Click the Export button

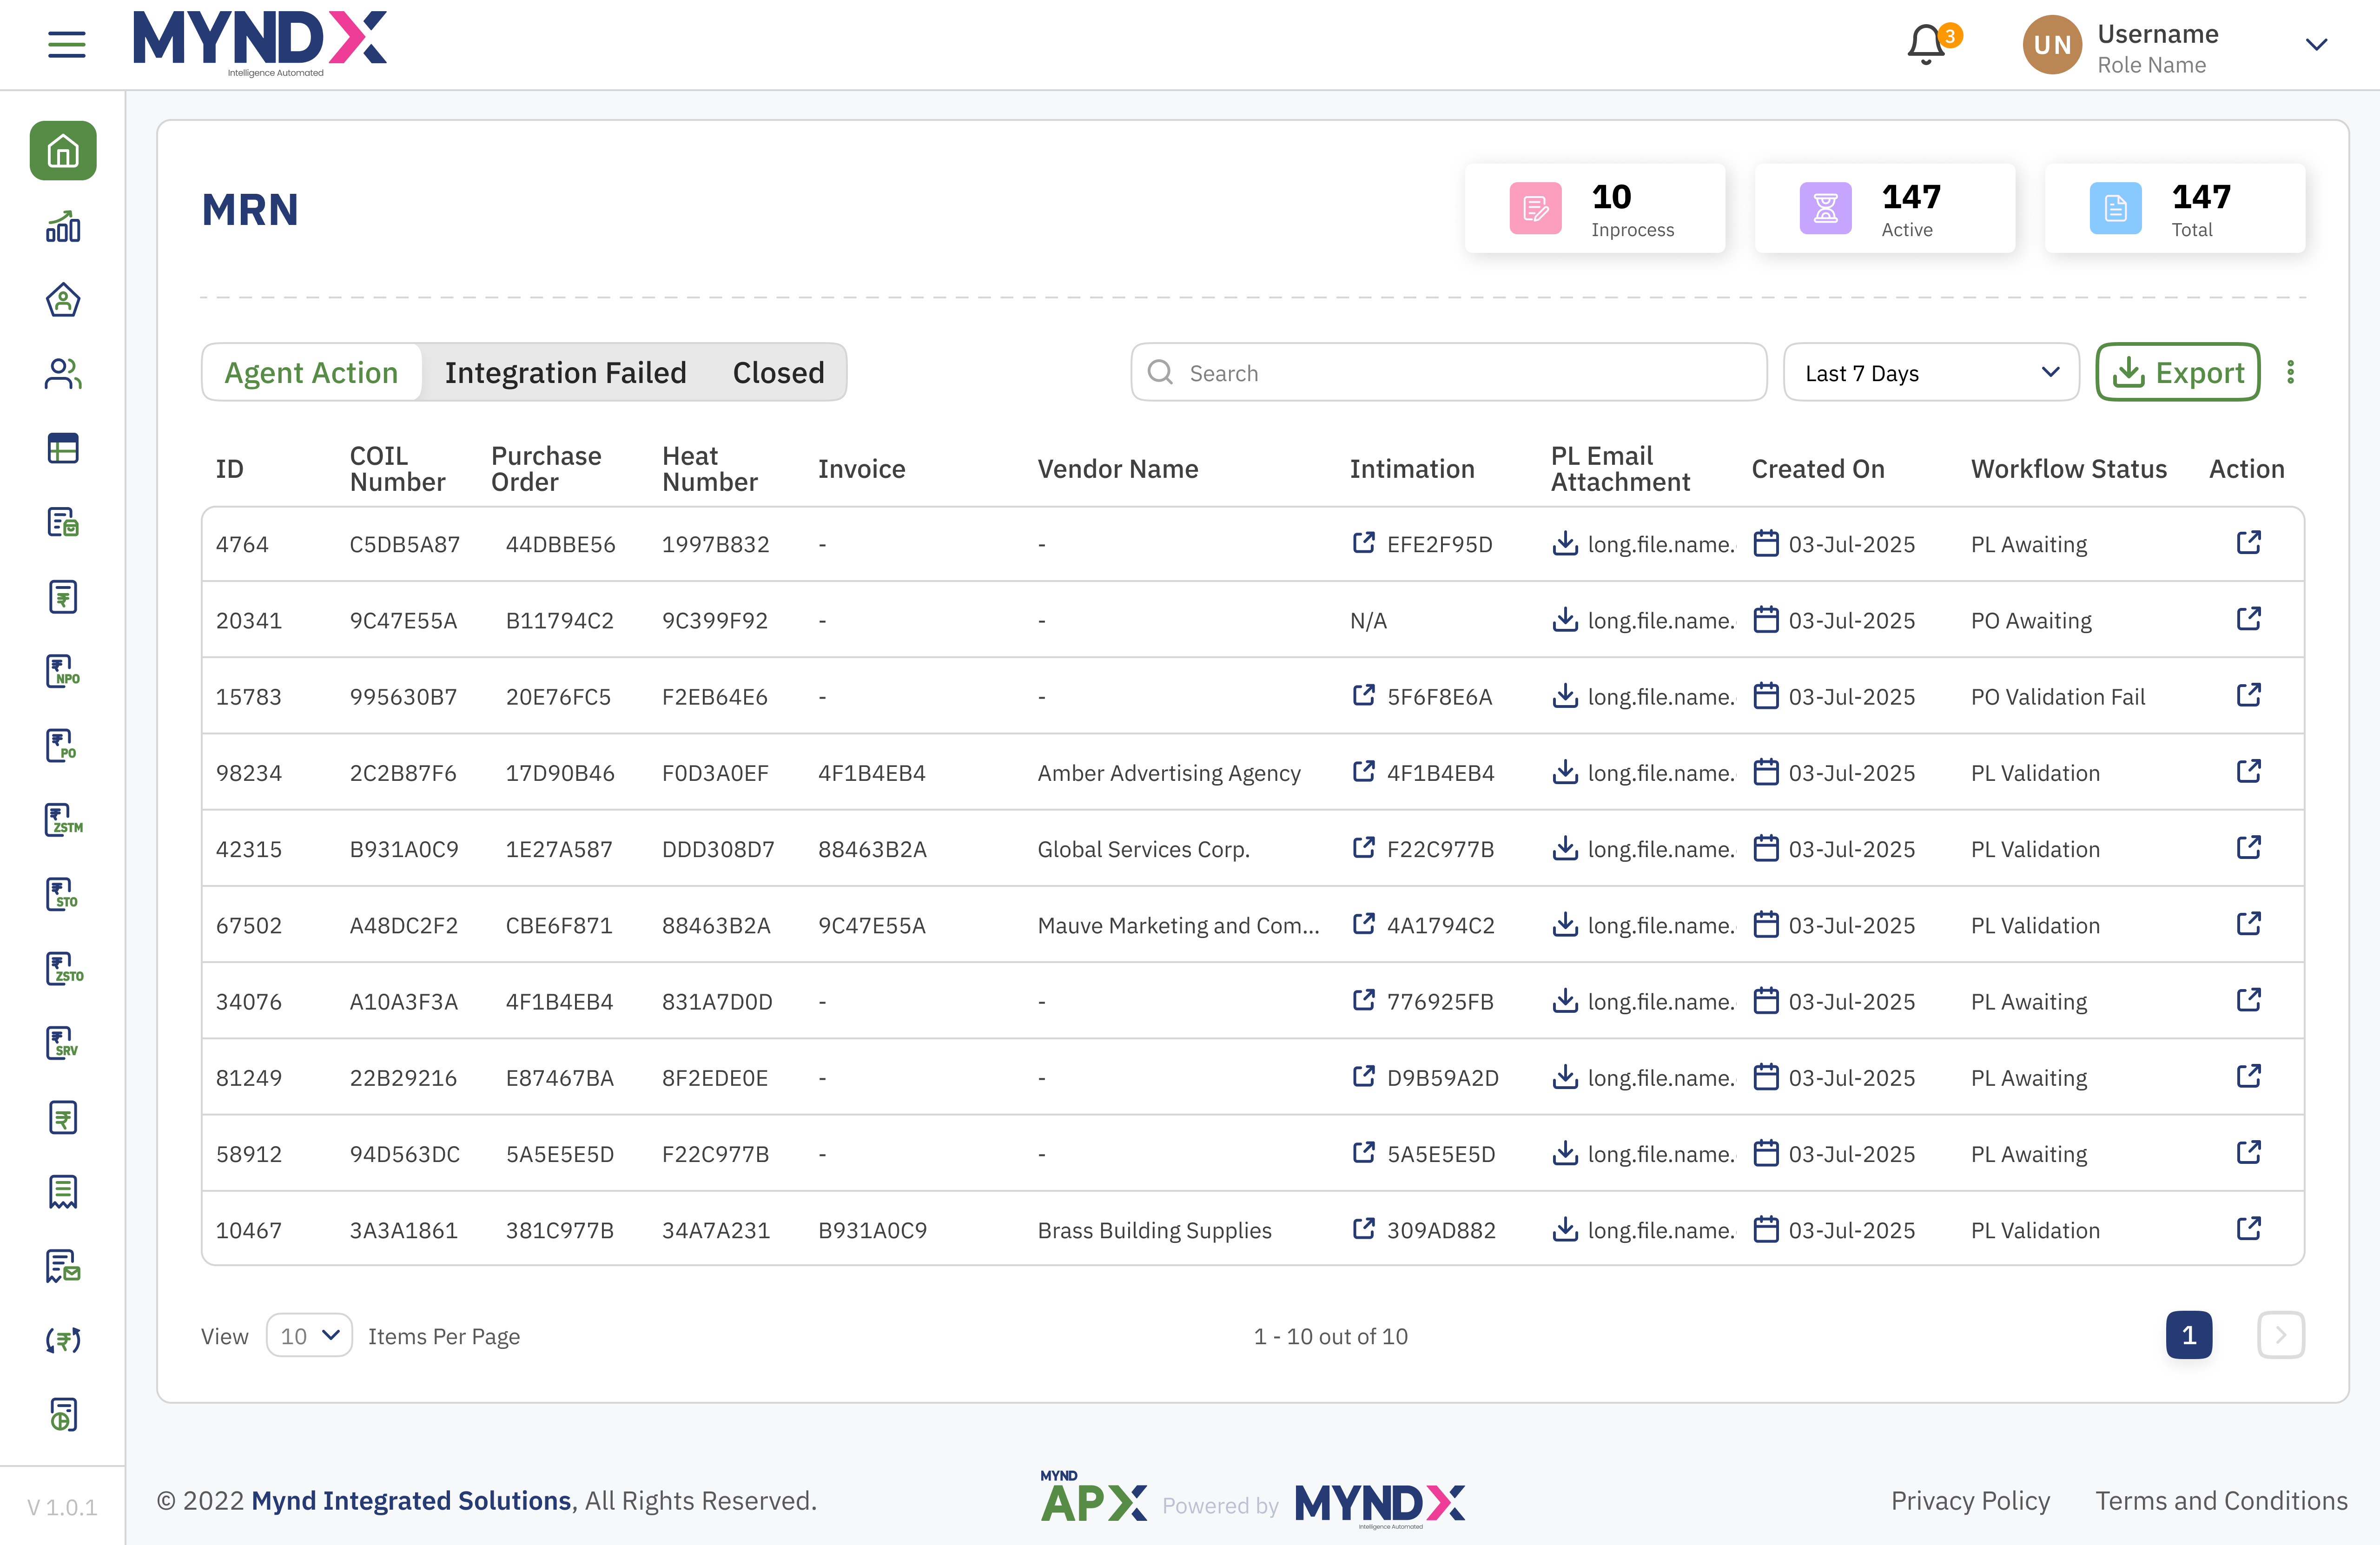[2177, 373]
